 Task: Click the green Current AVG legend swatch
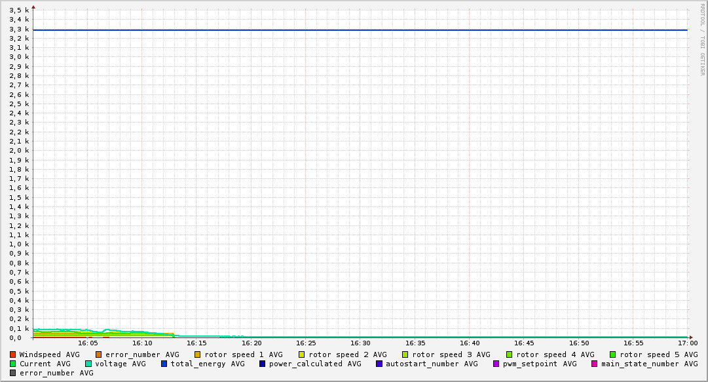coord(12,364)
